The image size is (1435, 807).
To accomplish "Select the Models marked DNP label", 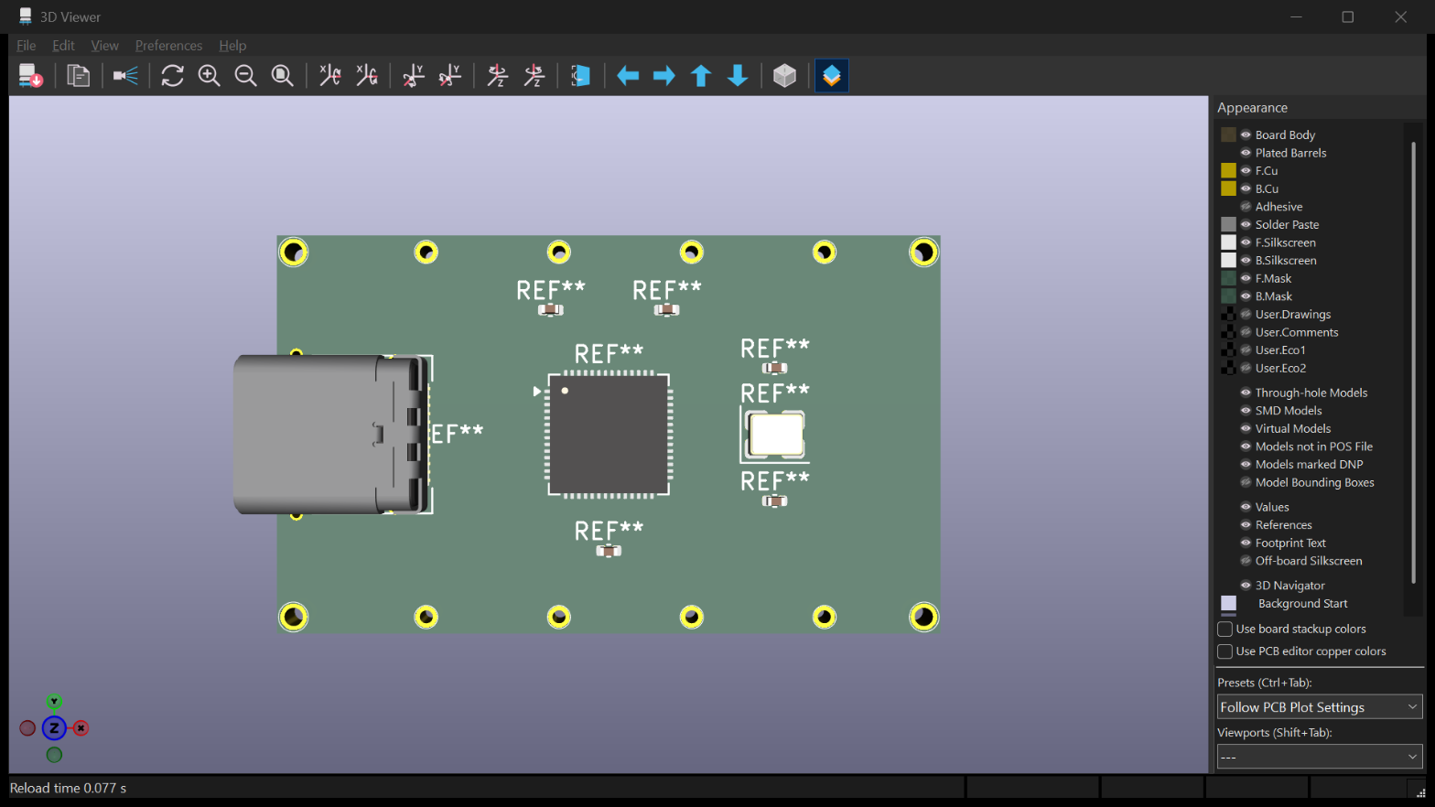I will 1309,465.
